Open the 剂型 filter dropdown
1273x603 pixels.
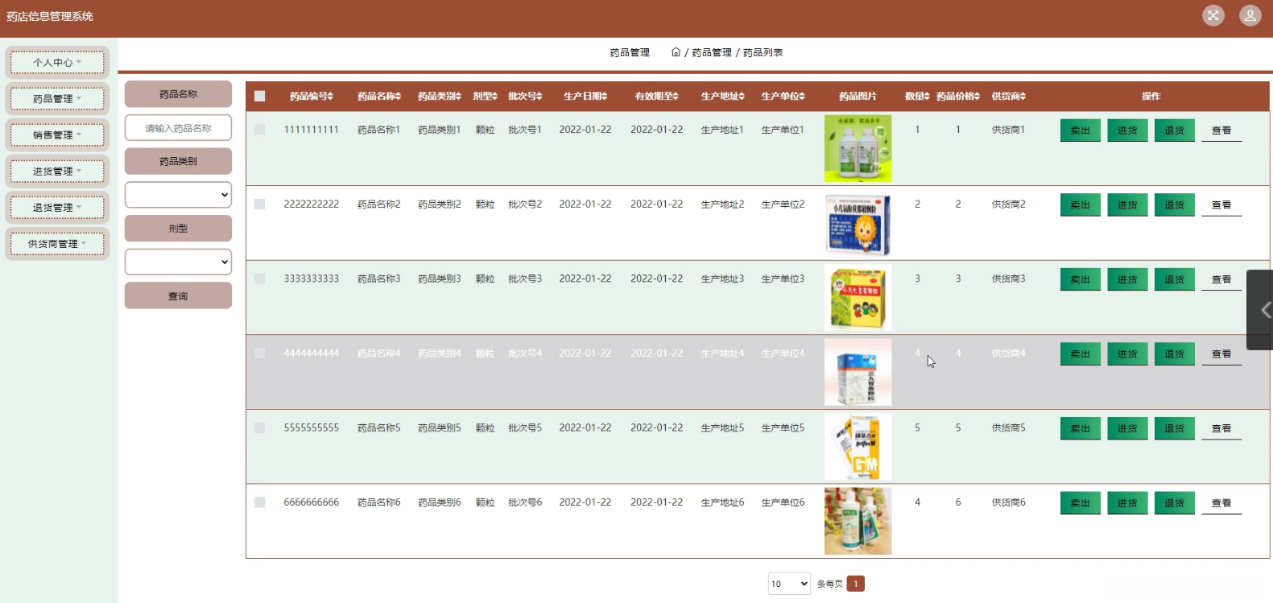tap(178, 262)
